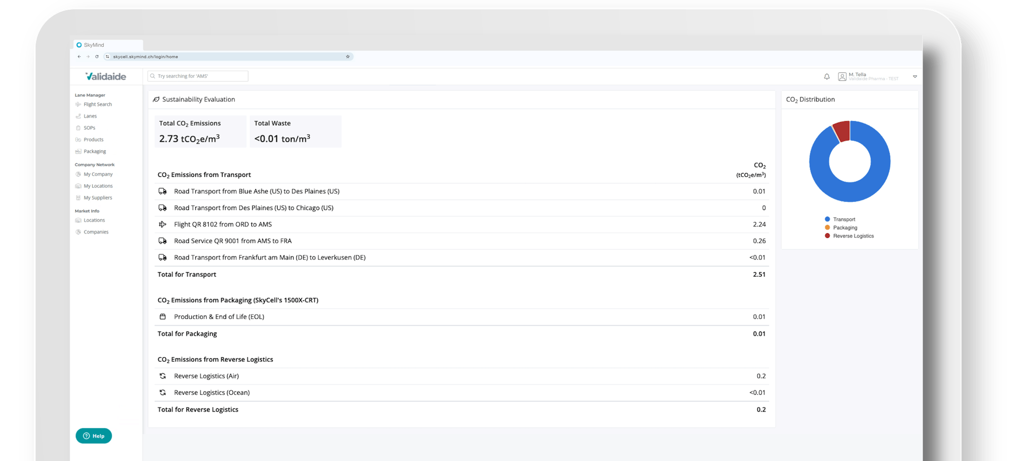The image size is (1017, 461).
Task: Reload the page in the browser
Action: [97, 57]
